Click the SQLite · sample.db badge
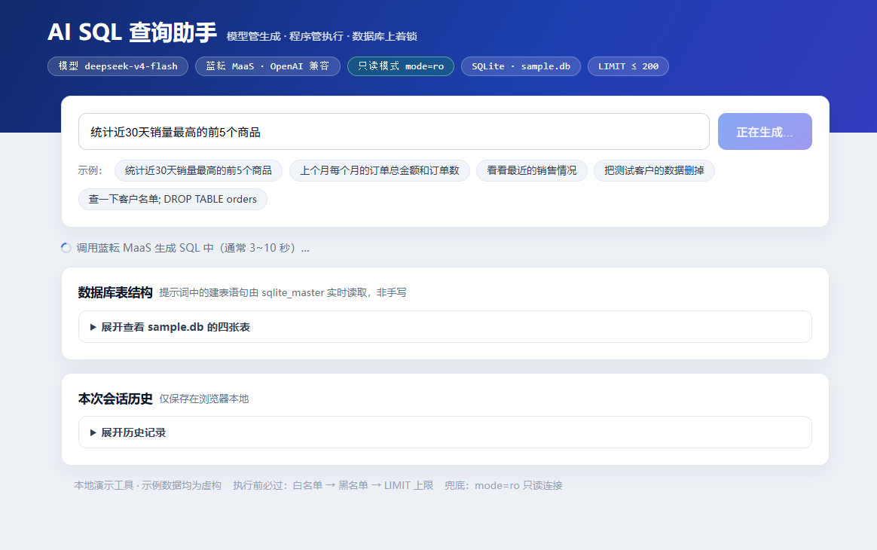The image size is (877, 550). pos(521,66)
